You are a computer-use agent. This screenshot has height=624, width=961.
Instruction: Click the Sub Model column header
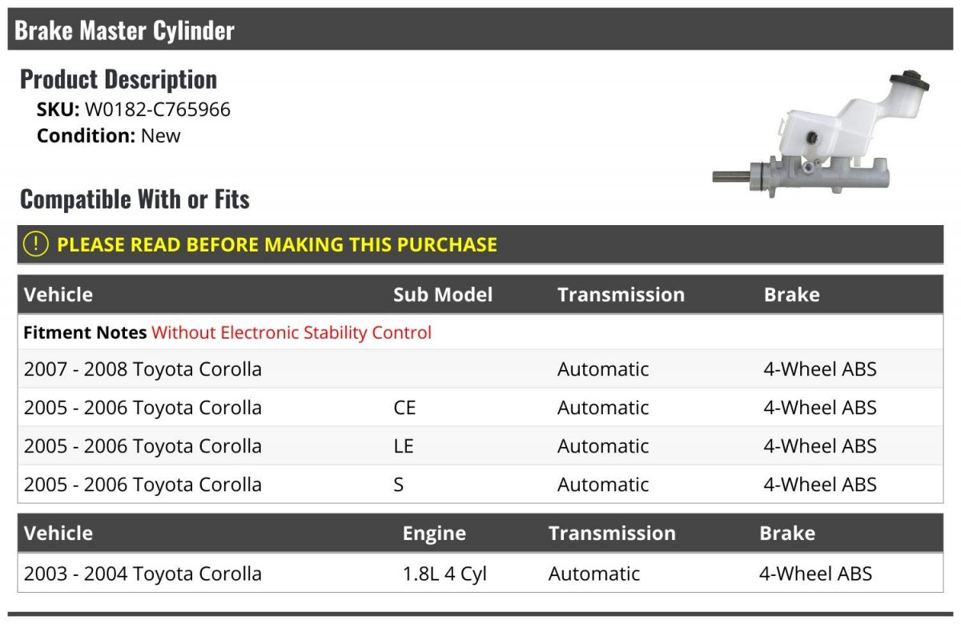(443, 295)
